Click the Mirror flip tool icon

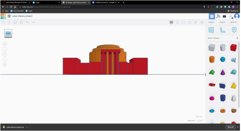[202, 23]
